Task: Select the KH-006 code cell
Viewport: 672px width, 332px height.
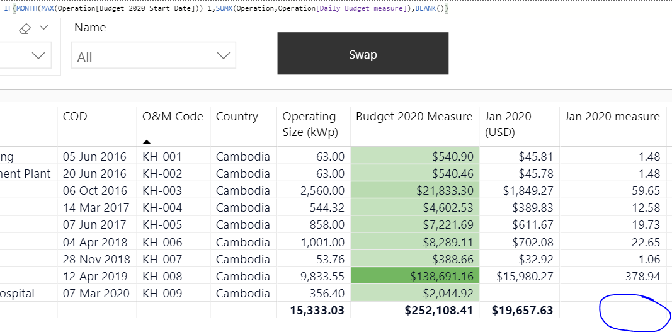Action: [162, 242]
